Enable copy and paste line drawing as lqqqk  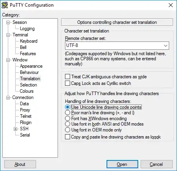67,137
